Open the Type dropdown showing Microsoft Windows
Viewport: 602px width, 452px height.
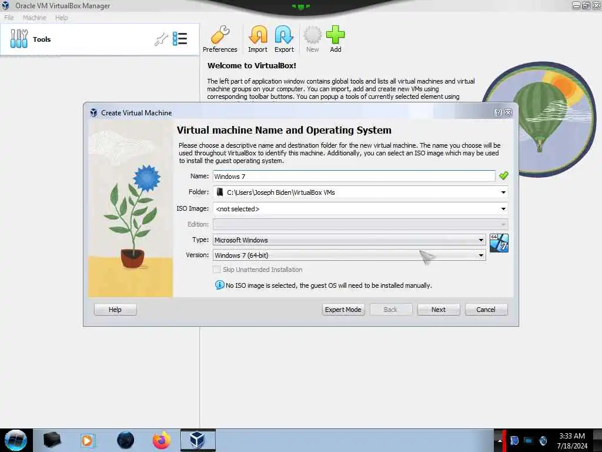[349, 240]
